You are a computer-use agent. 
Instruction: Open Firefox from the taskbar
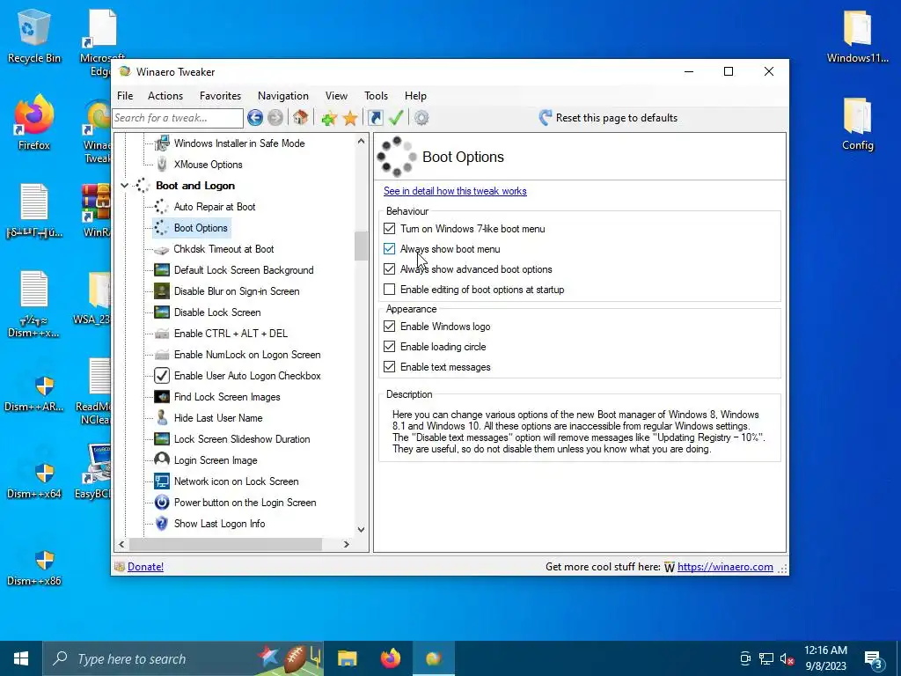[391, 658]
